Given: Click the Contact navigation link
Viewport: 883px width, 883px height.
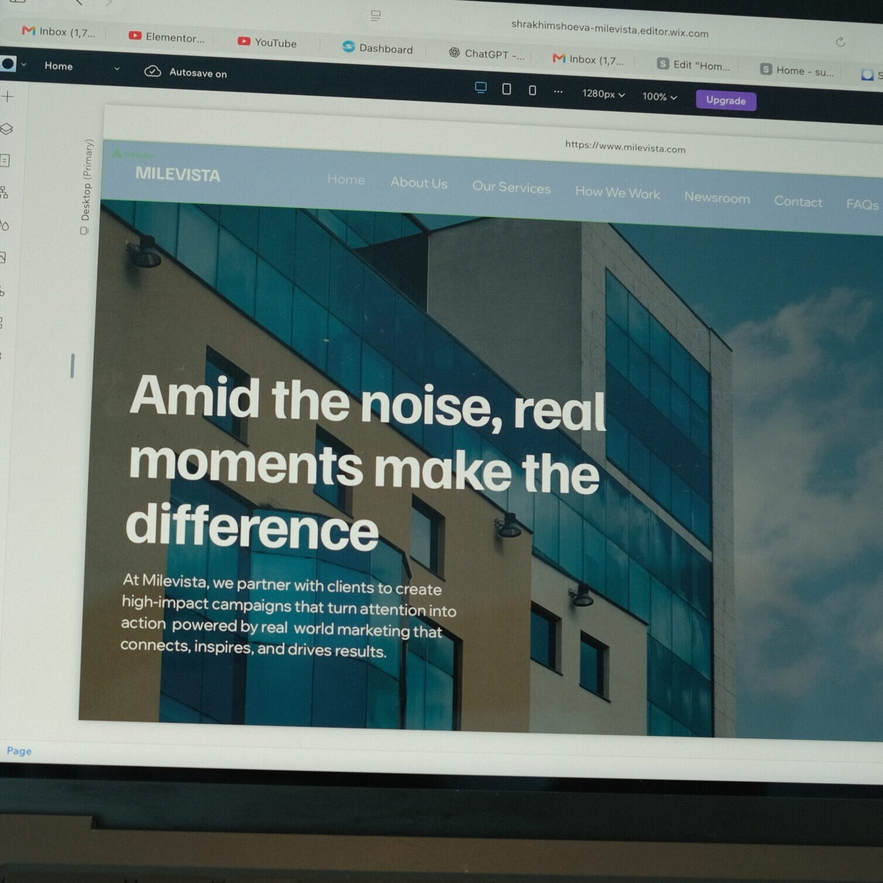Looking at the screenshot, I should coord(798,201).
